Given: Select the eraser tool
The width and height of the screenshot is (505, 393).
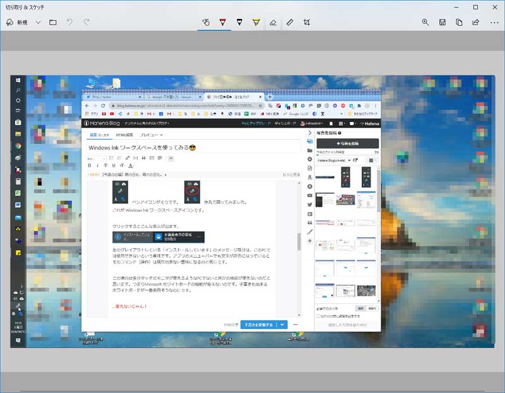Looking at the screenshot, I should tap(273, 22).
